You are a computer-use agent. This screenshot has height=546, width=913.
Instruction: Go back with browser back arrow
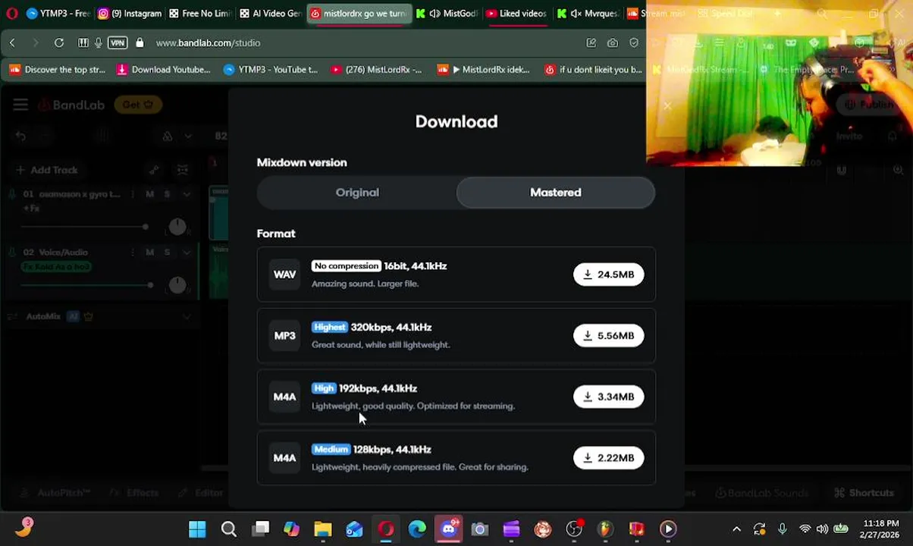[x=12, y=43]
